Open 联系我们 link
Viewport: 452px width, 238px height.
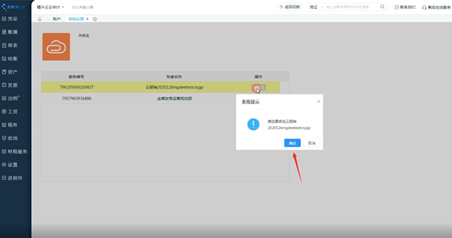405,7
